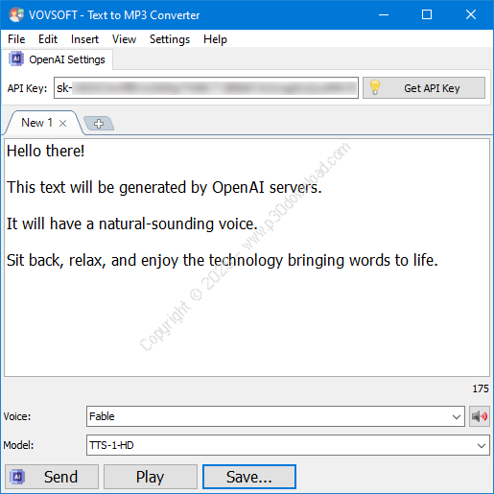494x494 pixels.
Task: Click the Save... button
Action: click(x=249, y=477)
